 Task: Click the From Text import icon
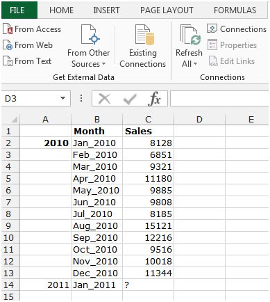click(x=8, y=61)
